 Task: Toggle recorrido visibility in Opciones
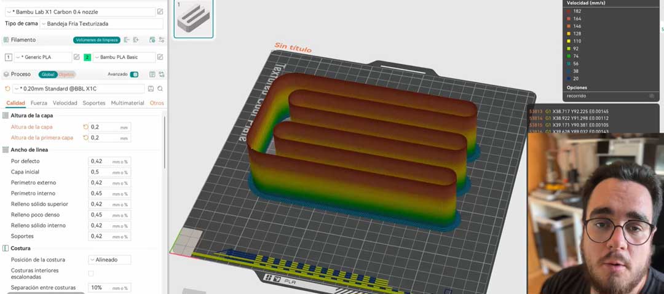[651, 96]
